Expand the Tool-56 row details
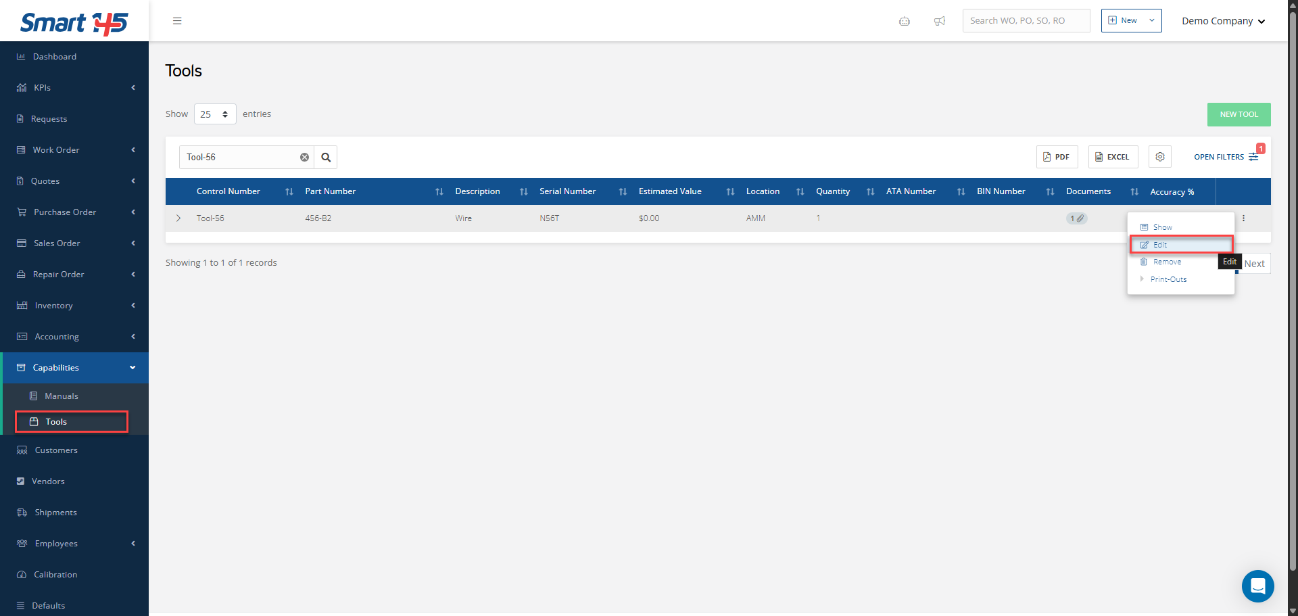This screenshot has height=616, width=1298. [178, 218]
